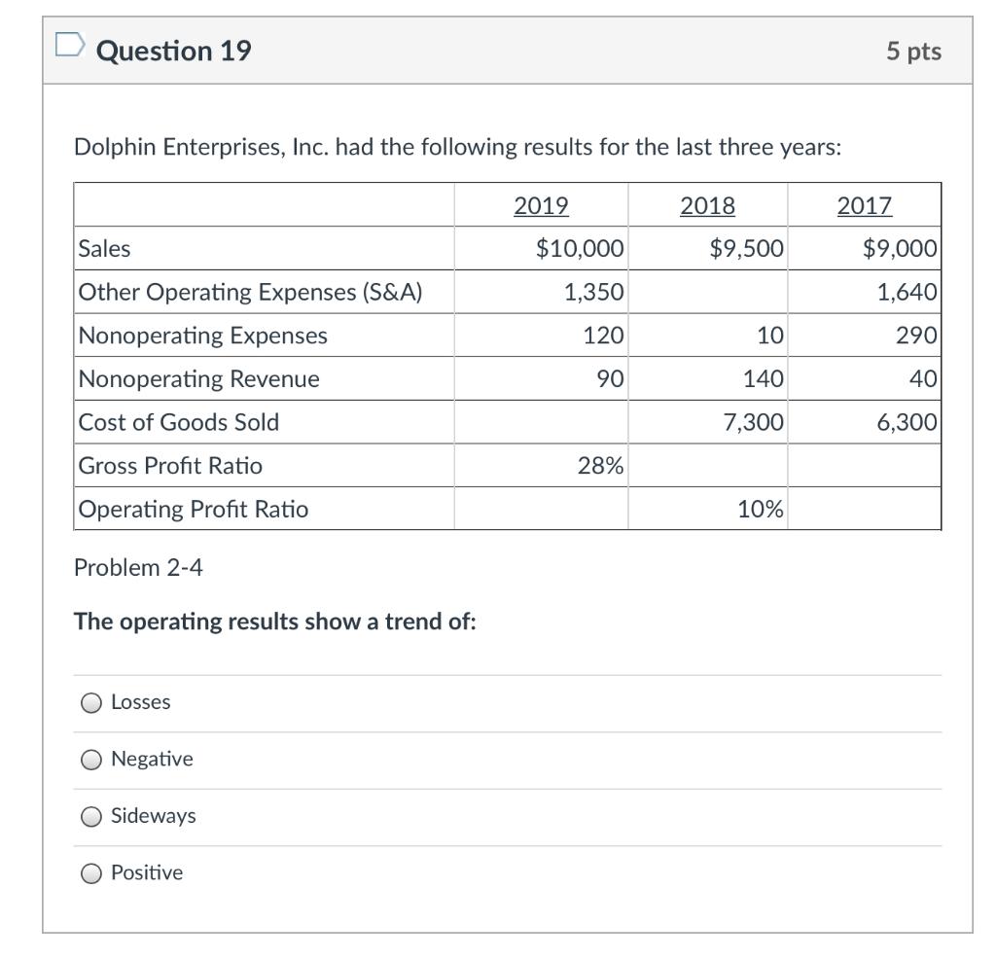Select the Losses radio button

[89, 701]
